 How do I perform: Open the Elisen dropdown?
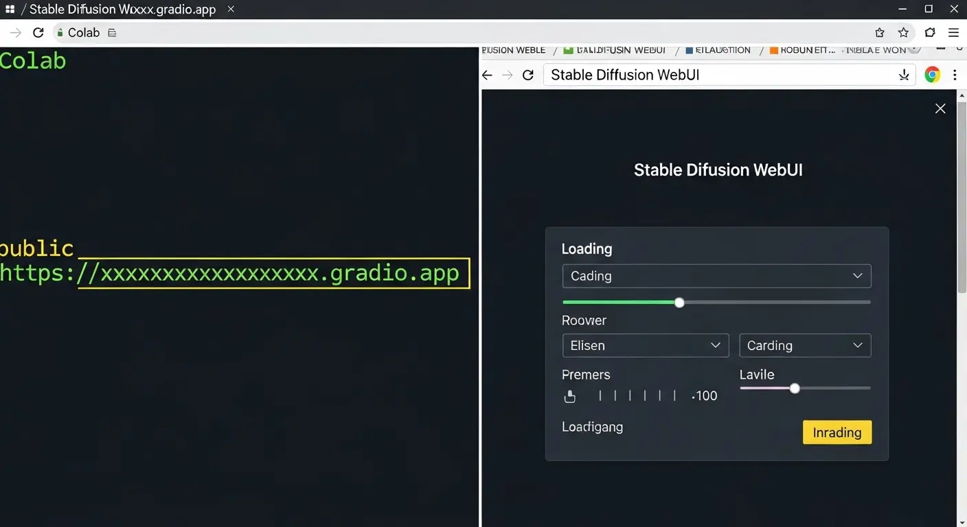645,345
